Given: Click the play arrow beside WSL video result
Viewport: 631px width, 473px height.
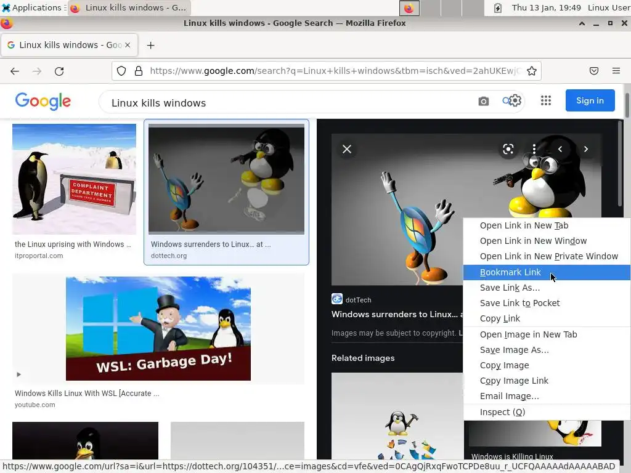Looking at the screenshot, I should 18,374.
